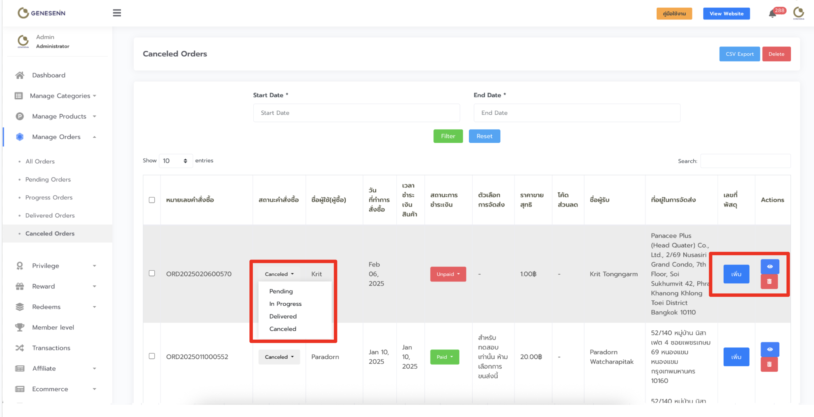Click the Start Date input field
This screenshot has width=814, height=417.
(x=356, y=113)
